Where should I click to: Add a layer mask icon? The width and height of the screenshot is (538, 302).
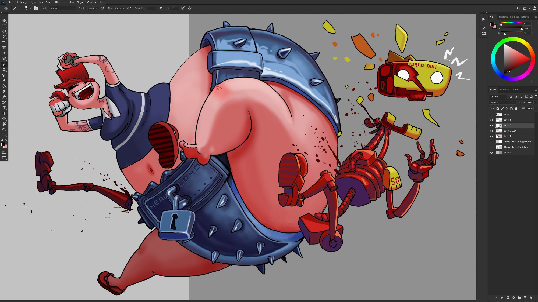tap(508, 297)
